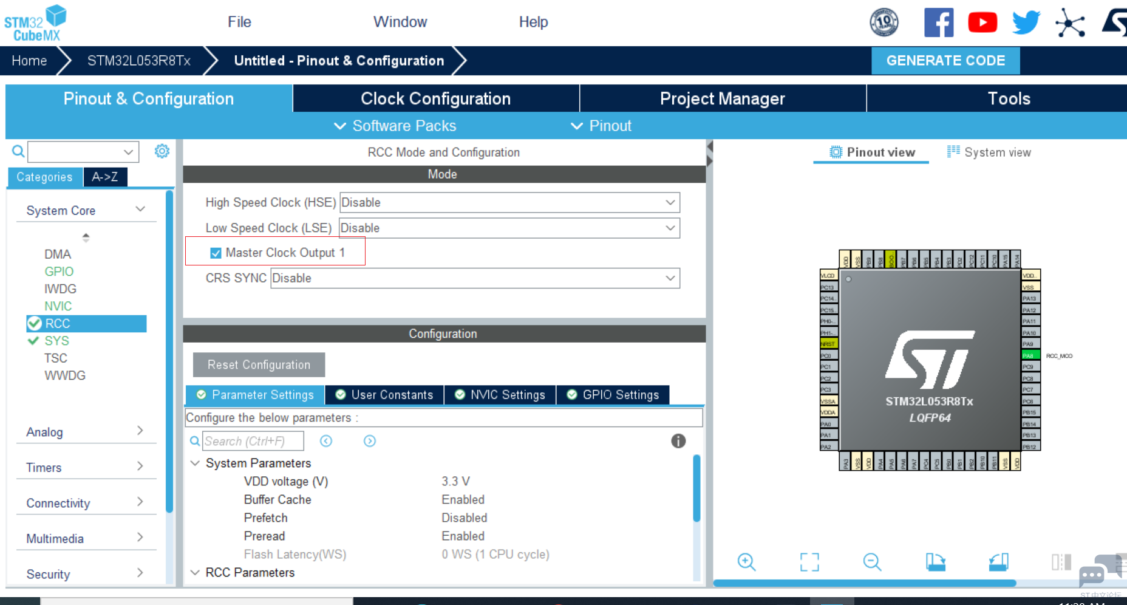The image size is (1127, 605).
Task: Open the YouTube channel icon
Action: (x=982, y=22)
